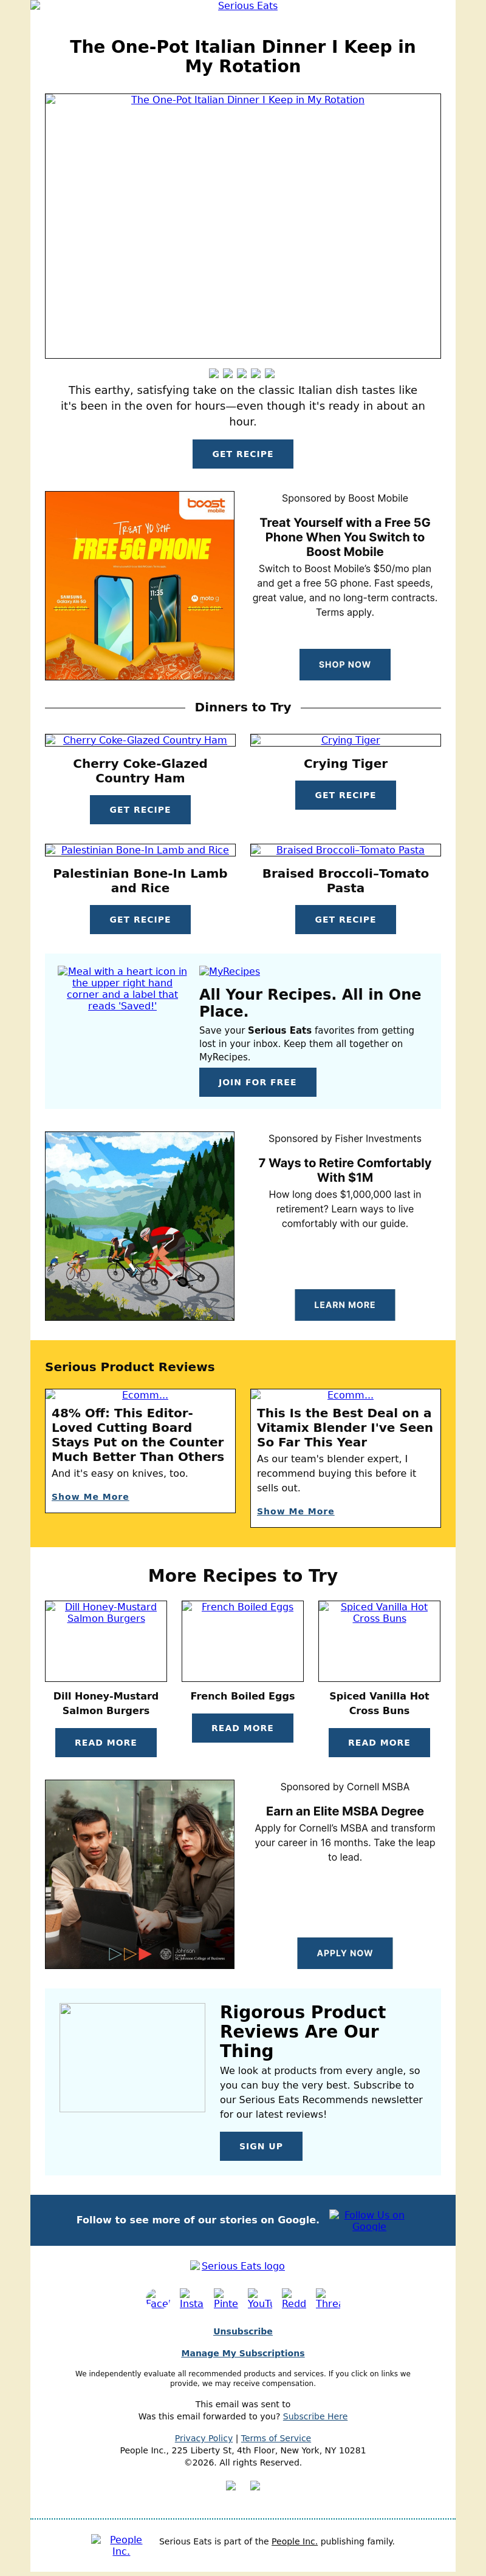The image size is (486, 2576).
Task: Click the Reddit social icon
Action: (294, 2303)
